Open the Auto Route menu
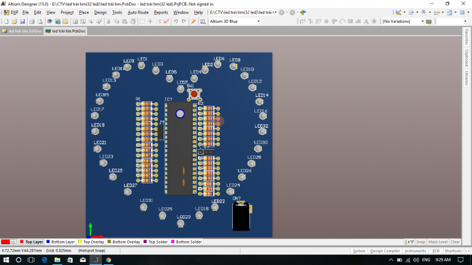This screenshot has width=472, height=265. click(138, 12)
